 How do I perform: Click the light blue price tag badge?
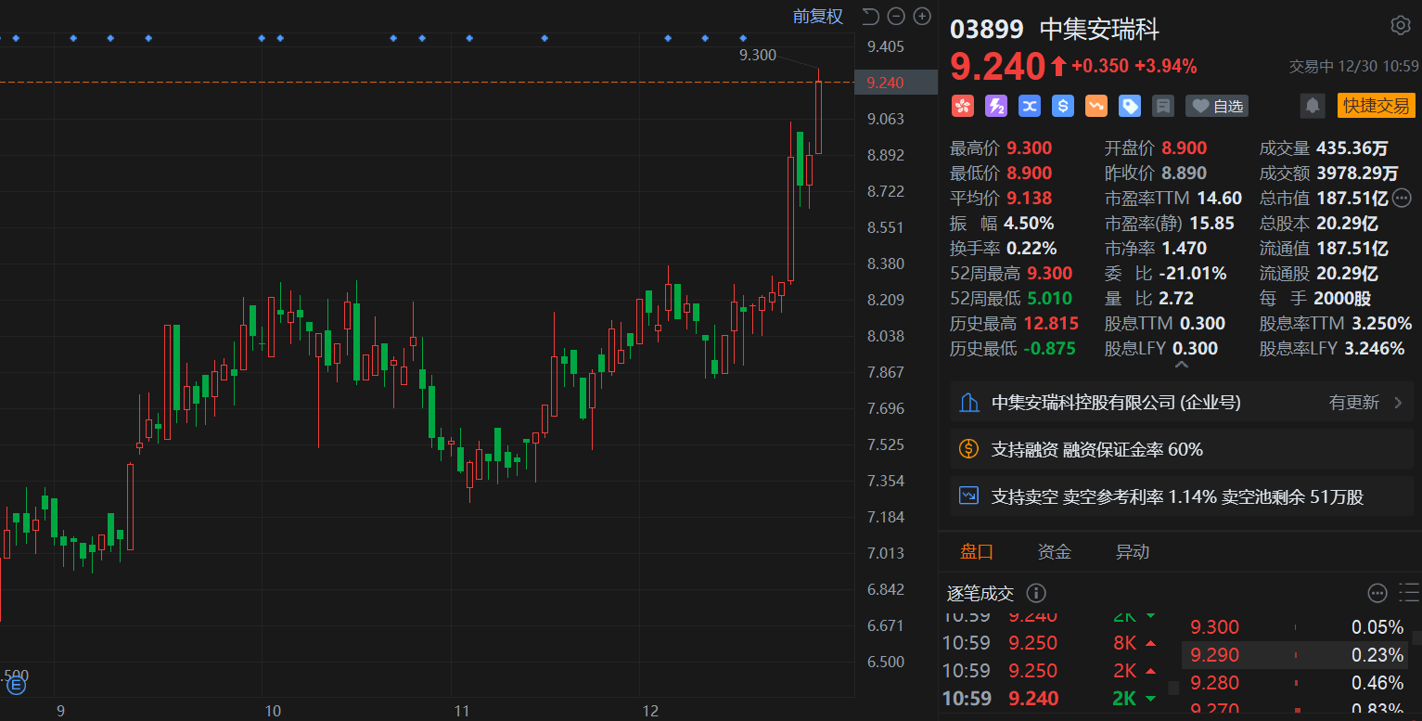pos(1130,106)
